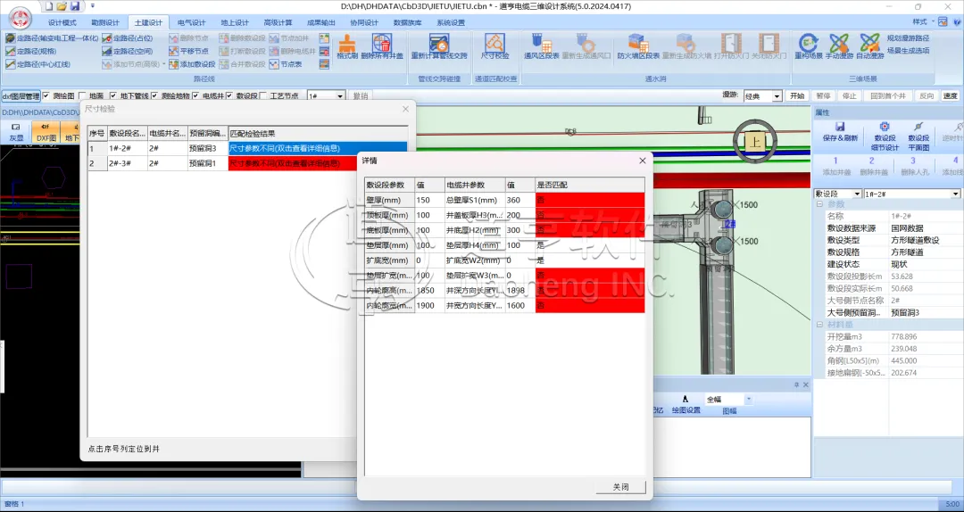Screen dimensions: 964x512
Task: Open the 成果输出 ribbon tab
Action: point(323,22)
